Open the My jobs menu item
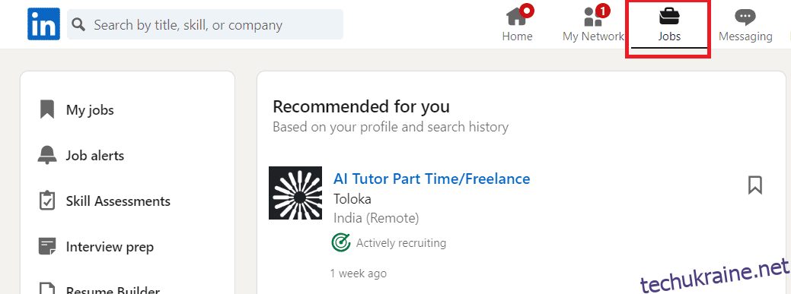Viewport: 791px width, 294px height. 90,110
